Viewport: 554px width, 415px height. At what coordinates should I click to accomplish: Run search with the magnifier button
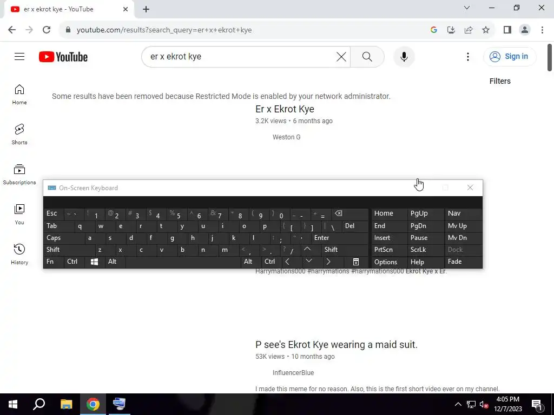[367, 56]
